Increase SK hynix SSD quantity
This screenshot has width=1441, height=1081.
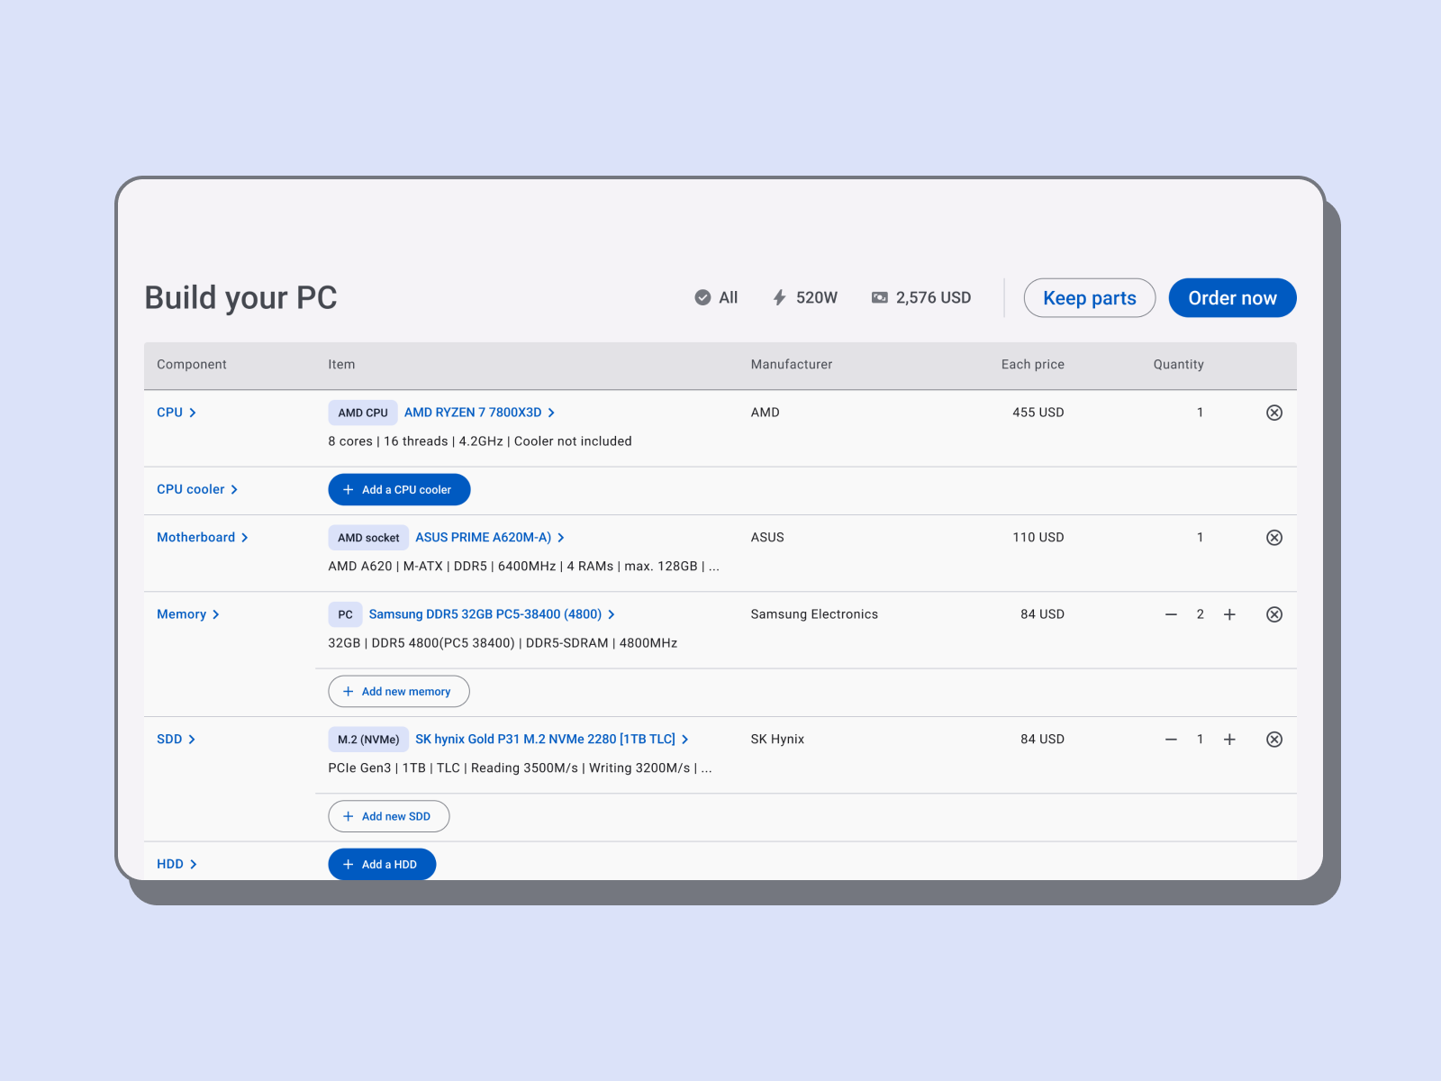coord(1229,740)
